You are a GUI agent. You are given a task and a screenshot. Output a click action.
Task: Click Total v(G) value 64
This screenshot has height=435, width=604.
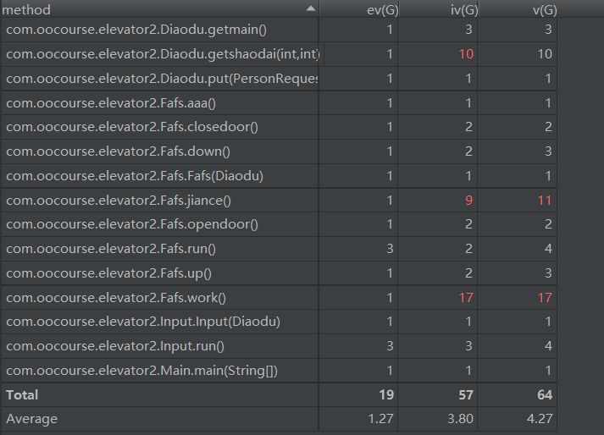tap(545, 395)
